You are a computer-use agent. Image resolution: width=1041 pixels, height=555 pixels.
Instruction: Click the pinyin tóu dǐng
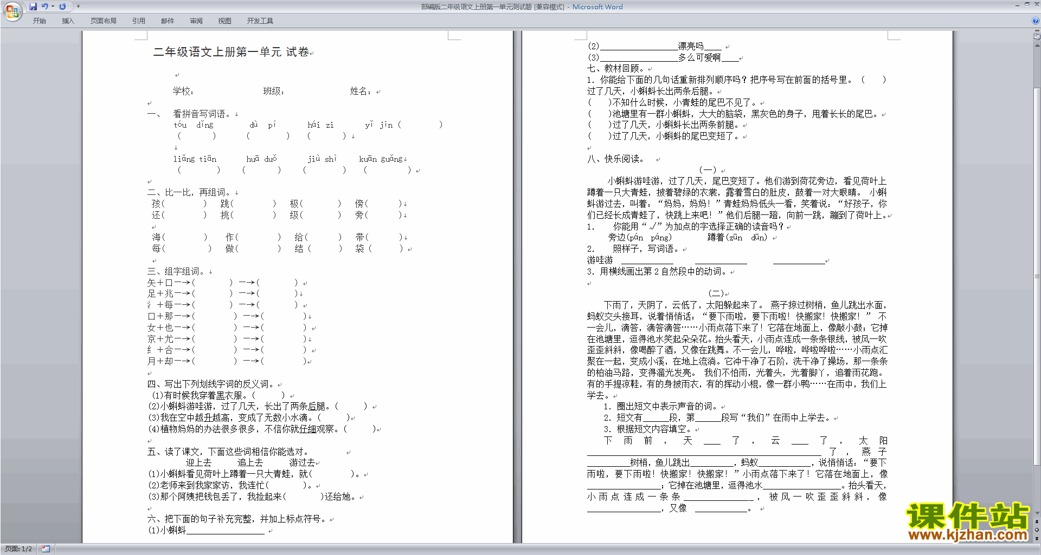coord(194,125)
